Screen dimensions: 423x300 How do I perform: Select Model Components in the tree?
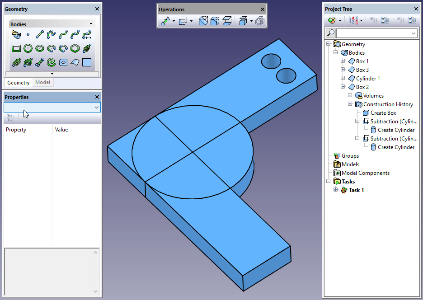(x=365, y=173)
